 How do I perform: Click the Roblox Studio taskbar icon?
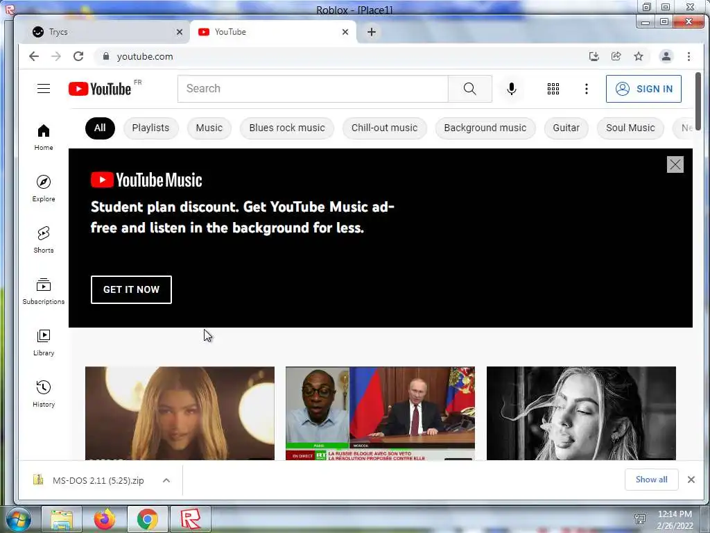point(190,519)
